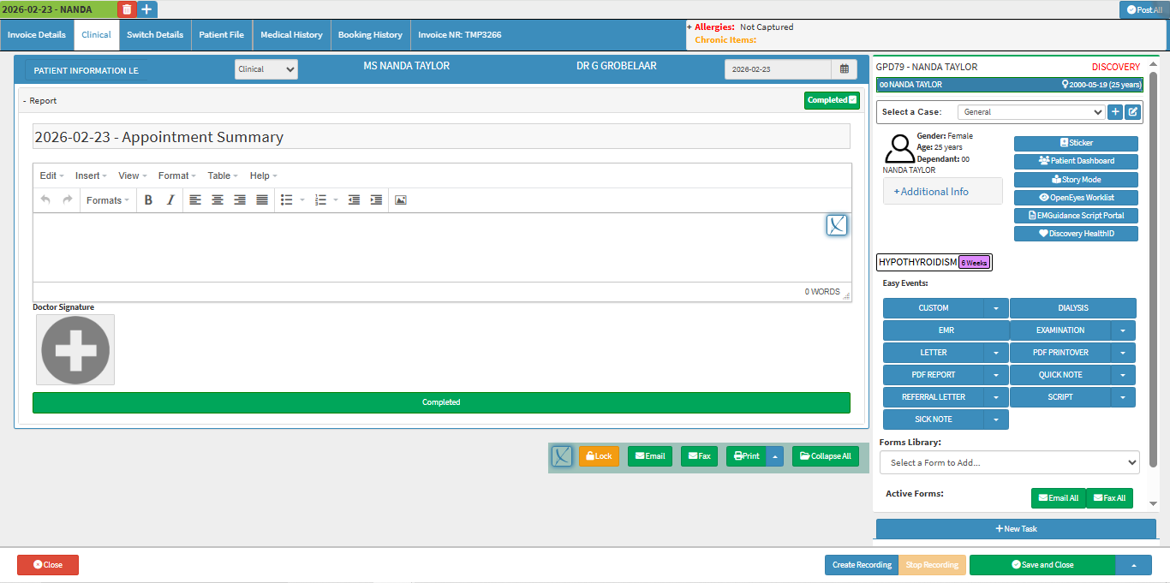Click the HYPOTHYROIDISM 6 Weeks tag
The height and width of the screenshot is (583, 1170).
coord(934,263)
